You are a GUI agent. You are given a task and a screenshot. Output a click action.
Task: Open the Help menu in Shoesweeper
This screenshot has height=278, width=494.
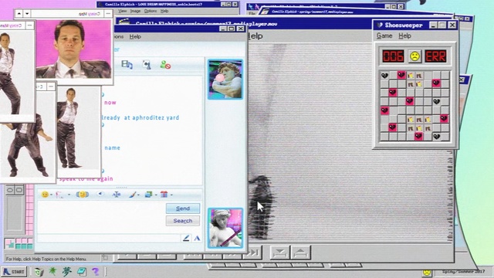pos(404,36)
